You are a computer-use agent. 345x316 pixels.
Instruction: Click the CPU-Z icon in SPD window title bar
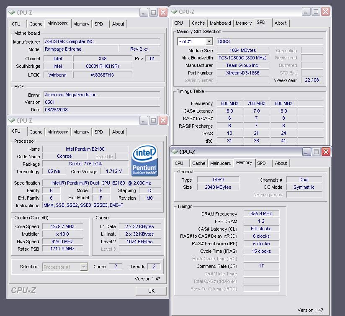tap(174, 11)
